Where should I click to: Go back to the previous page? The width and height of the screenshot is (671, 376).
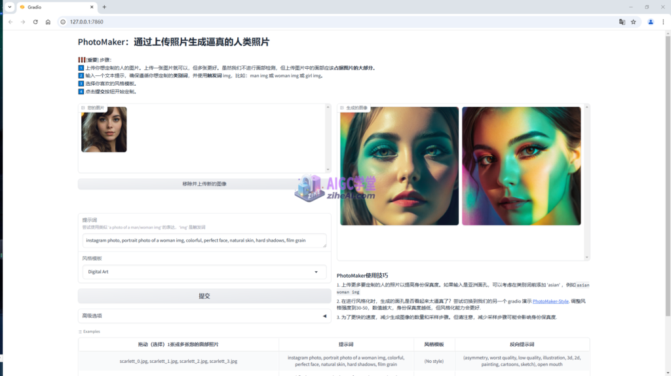(x=10, y=22)
